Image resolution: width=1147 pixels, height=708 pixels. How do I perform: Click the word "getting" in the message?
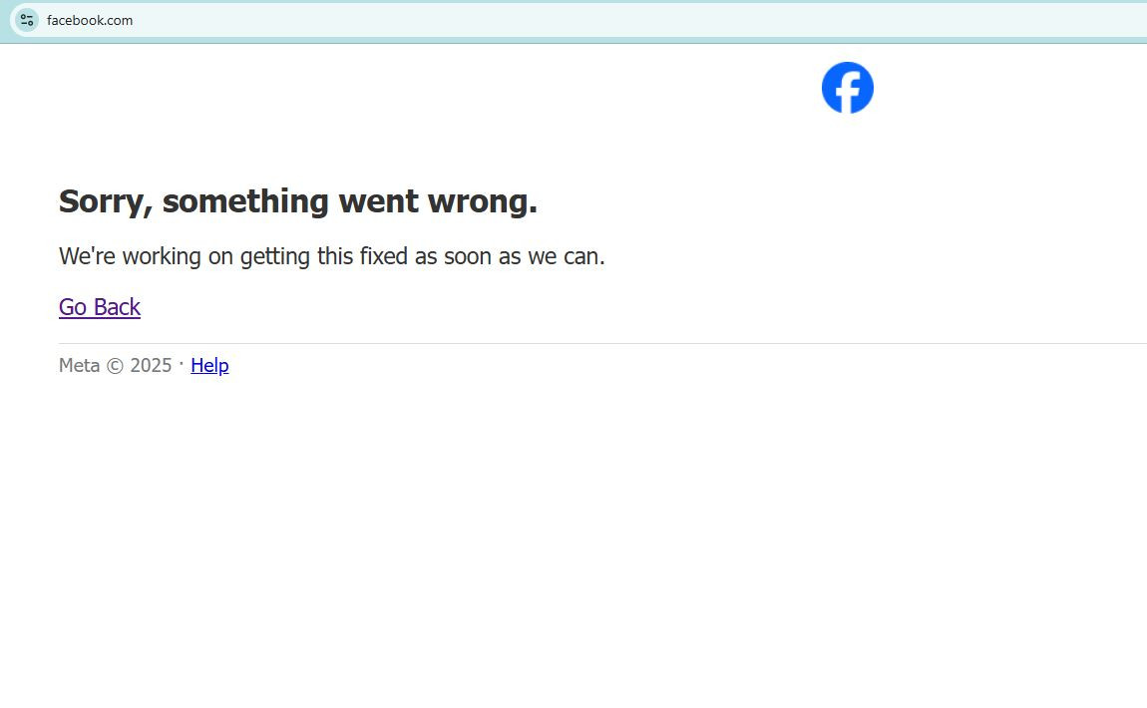point(274,256)
